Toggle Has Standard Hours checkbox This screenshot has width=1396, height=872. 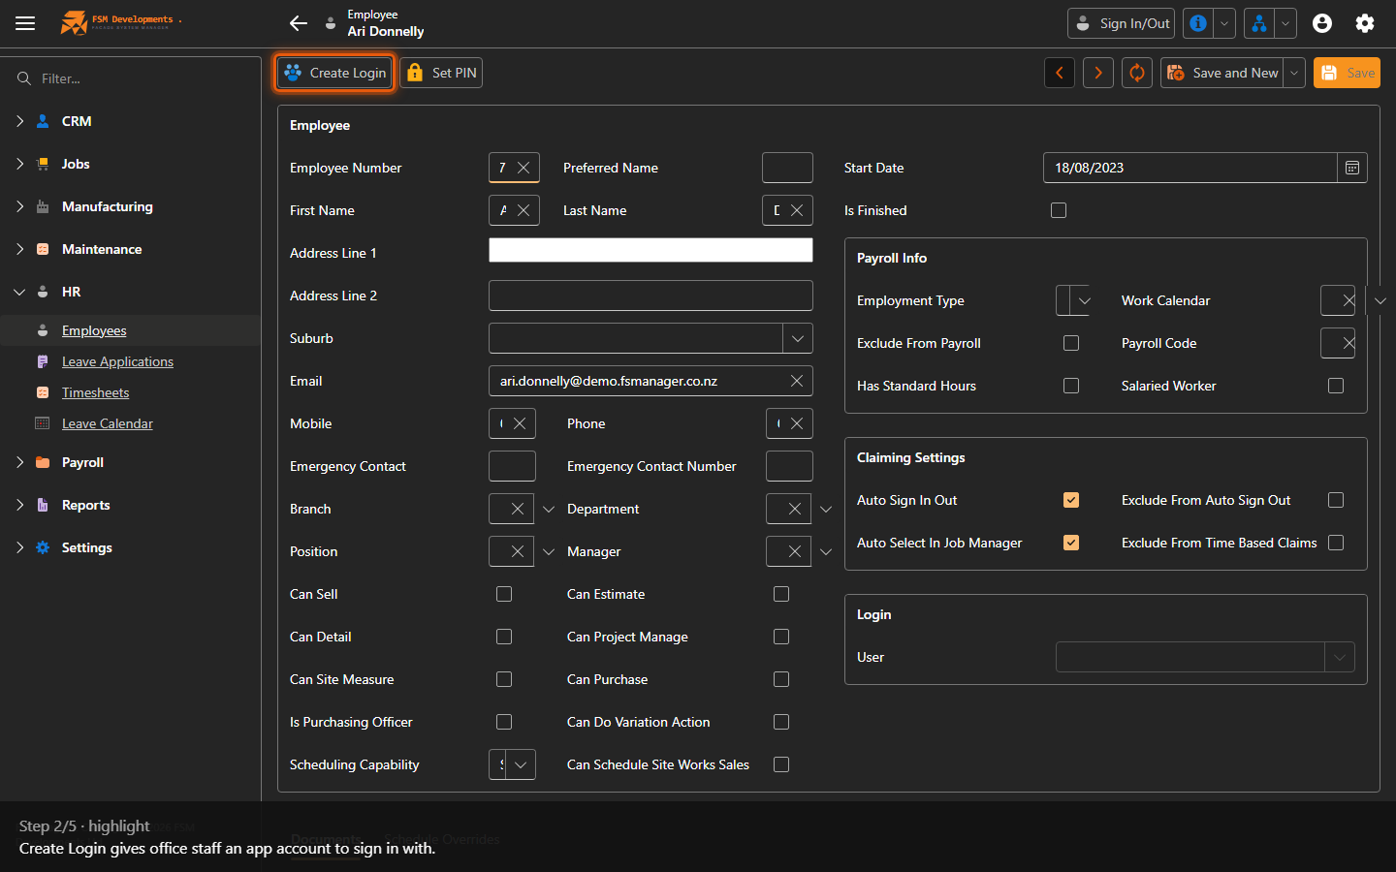click(x=1071, y=386)
